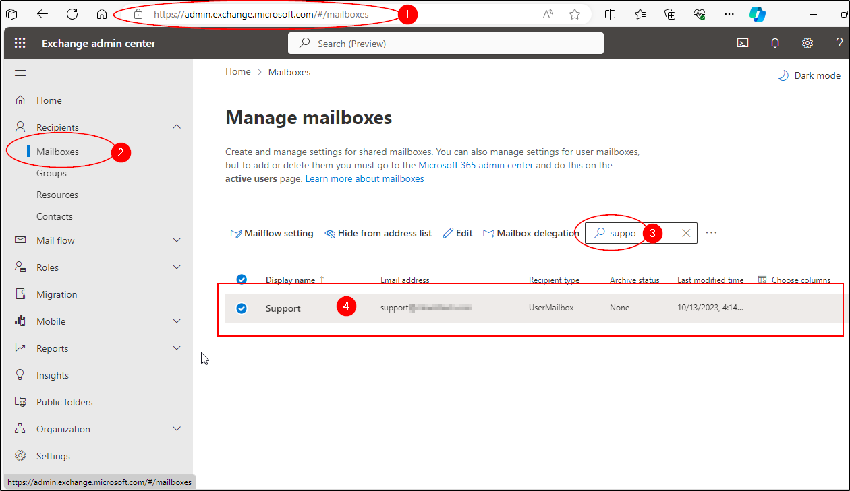Go to Migration page
The height and width of the screenshot is (491, 850).
tap(57, 294)
